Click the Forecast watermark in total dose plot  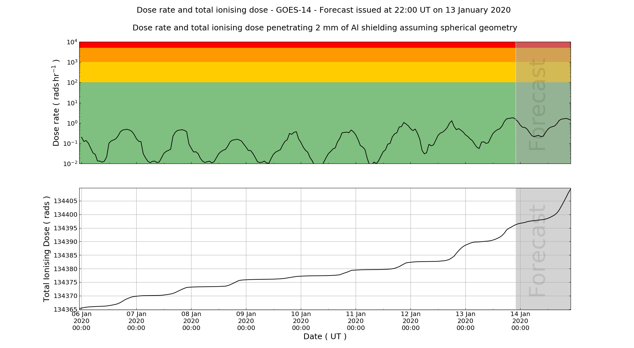[x=537, y=251]
